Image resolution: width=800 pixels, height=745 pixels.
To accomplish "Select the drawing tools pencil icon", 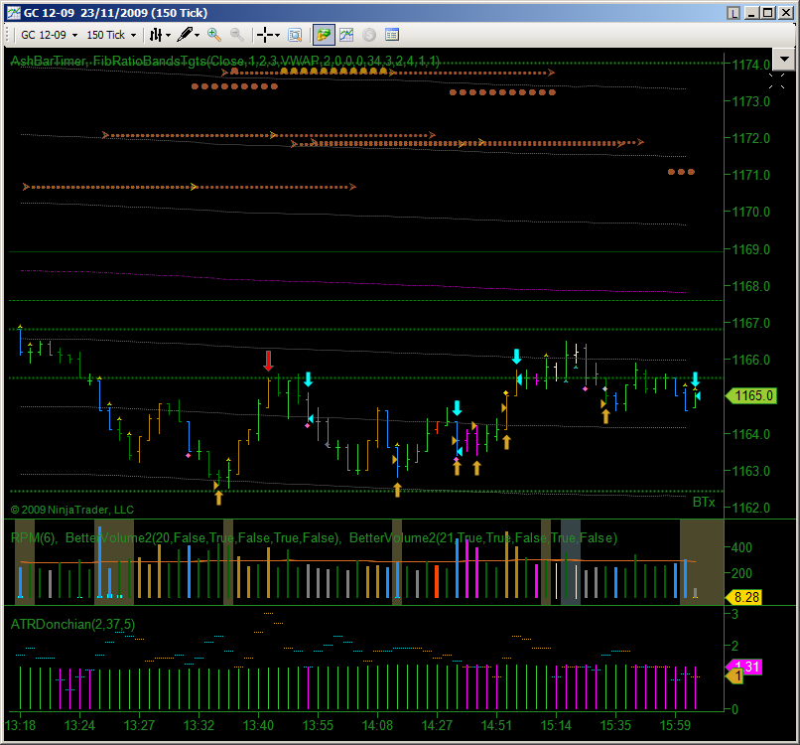I will coord(185,35).
